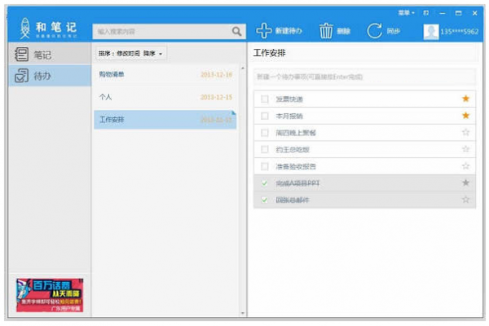Viewport: 489px width, 326px height.
Task: Open the 菜单 dropdown in title bar
Action: (406, 13)
